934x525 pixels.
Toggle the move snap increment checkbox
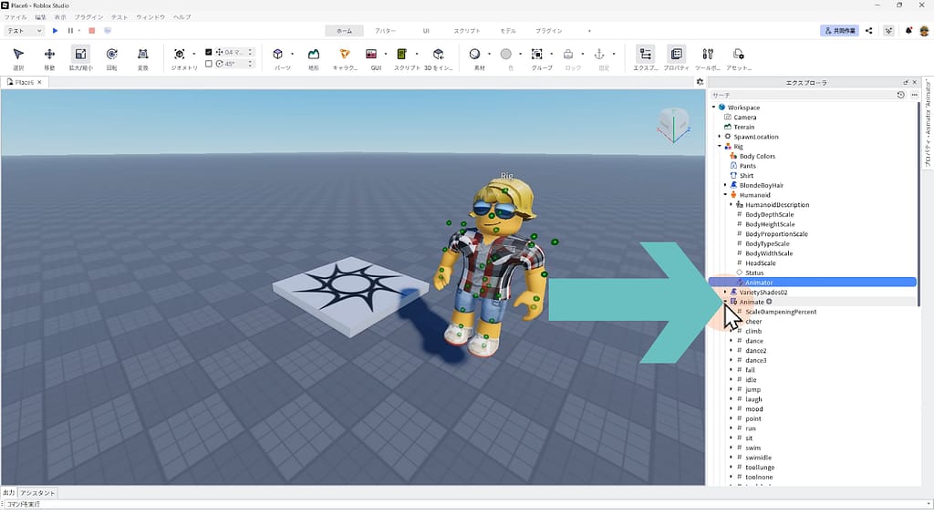(209, 52)
